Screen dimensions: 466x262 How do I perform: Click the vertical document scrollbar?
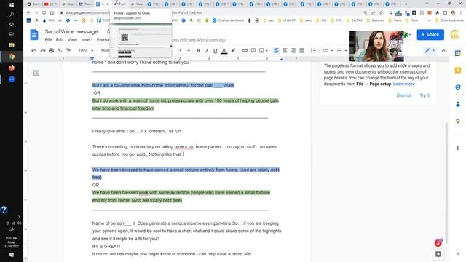point(446,183)
